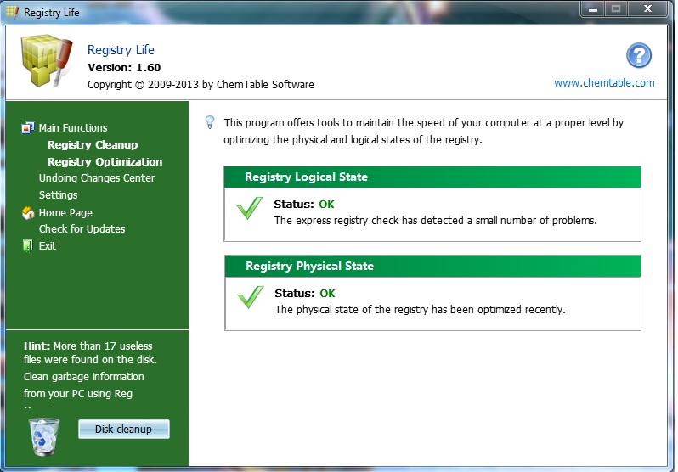Click the Registry Physical State header
This screenshot has height=472, width=678.
[x=432, y=266]
